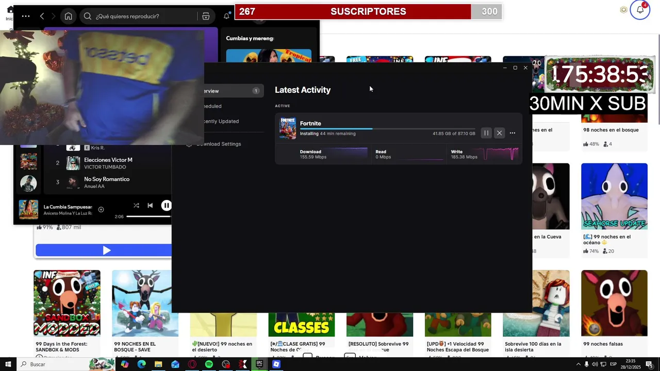Viewport: 660px width, 371px height.
Task: Switch to Spotify from the taskbar
Action: tap(209, 364)
